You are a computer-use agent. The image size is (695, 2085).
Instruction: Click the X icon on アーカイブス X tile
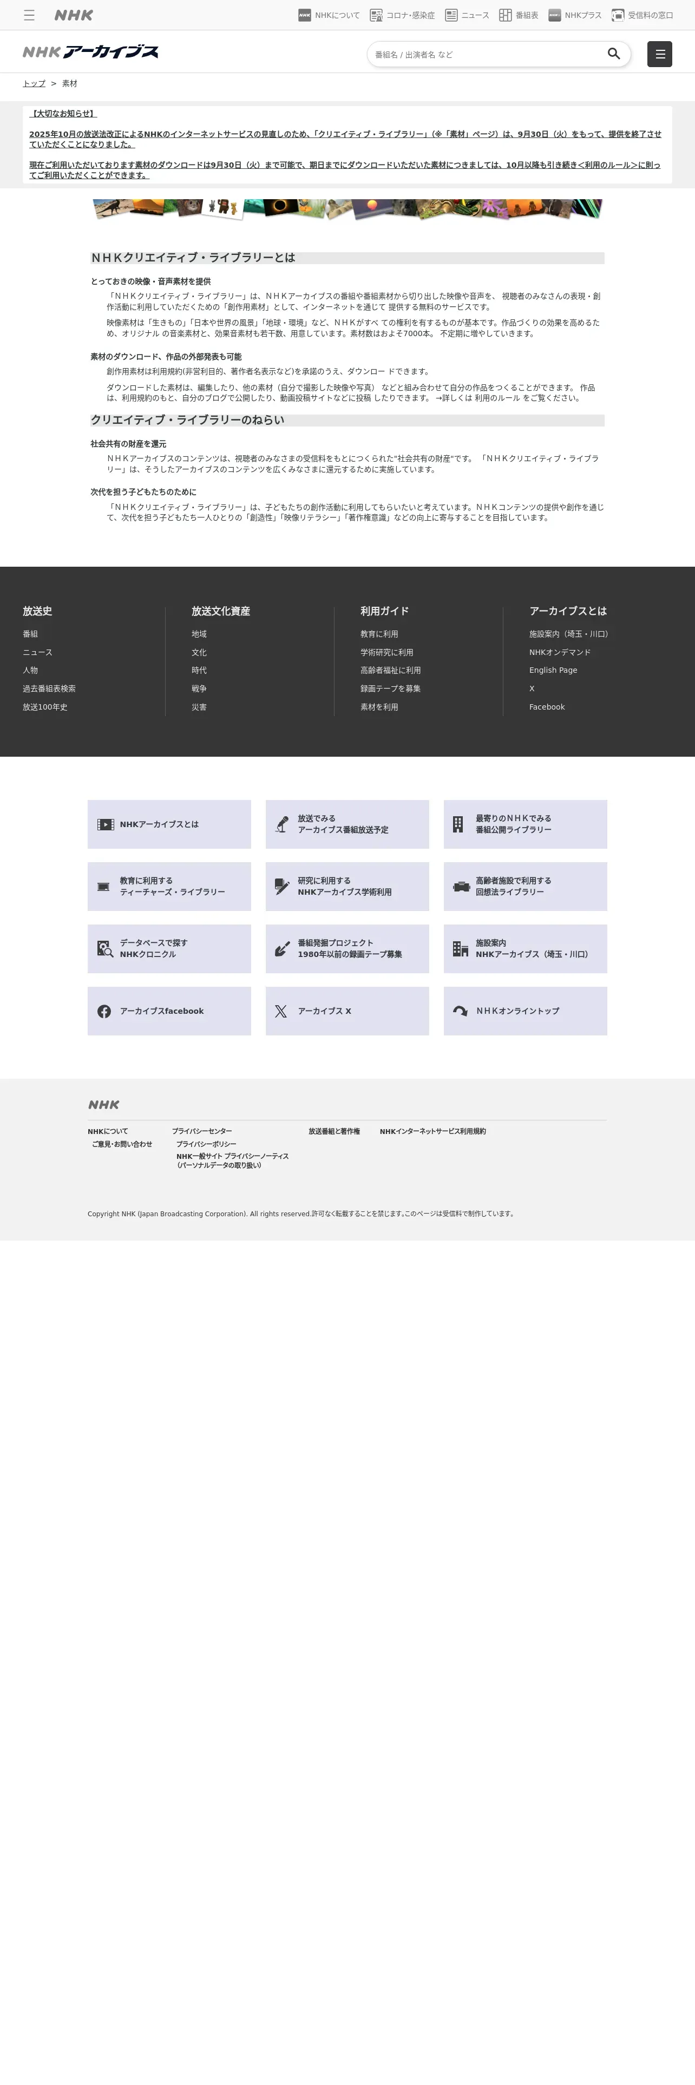pos(281,1011)
